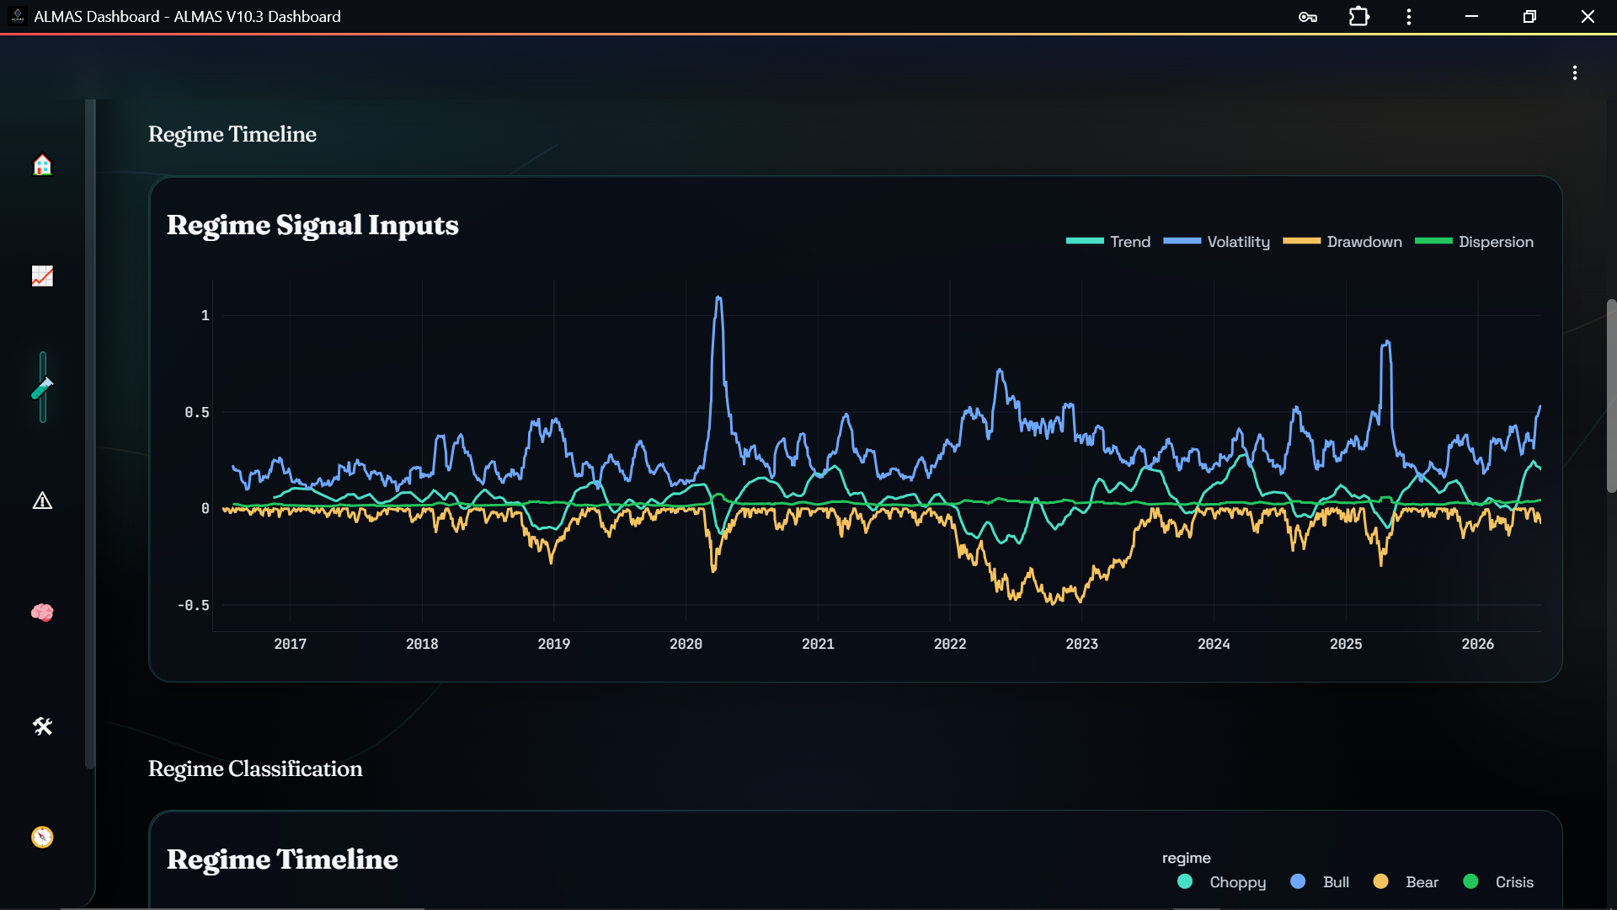Toggle Volatility series in legend

pos(1217,242)
